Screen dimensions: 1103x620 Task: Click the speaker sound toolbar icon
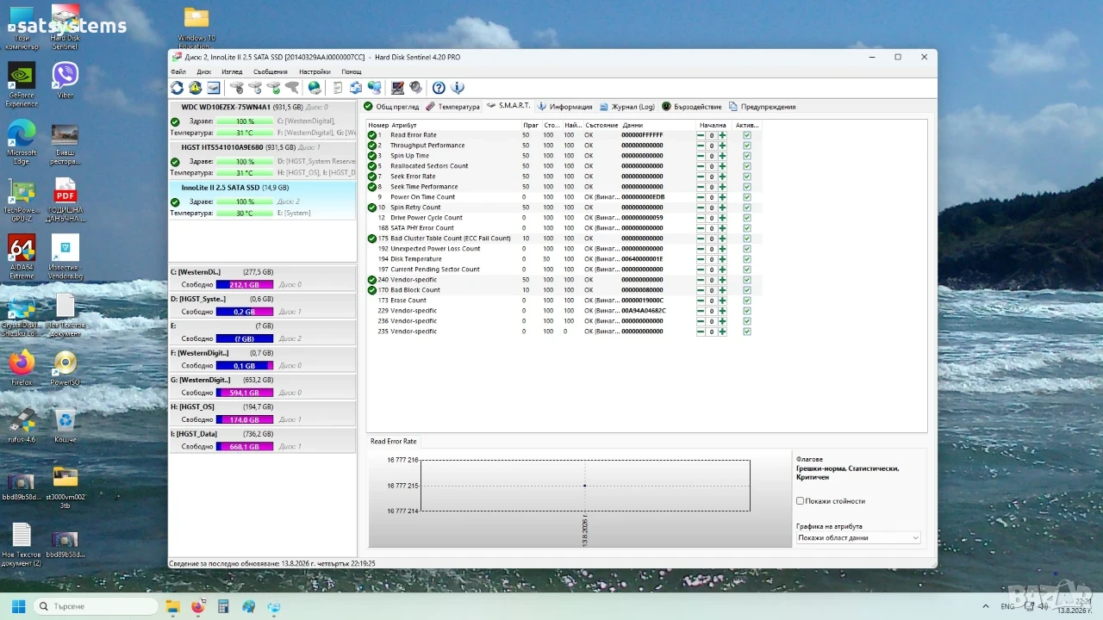(x=415, y=88)
